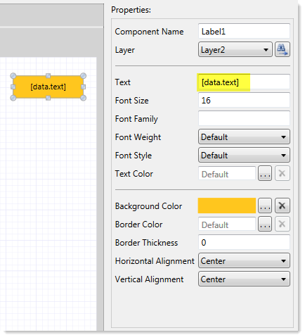Click the Text Color clear X button
Viewport: 305px width, 335px height.
coord(283,173)
